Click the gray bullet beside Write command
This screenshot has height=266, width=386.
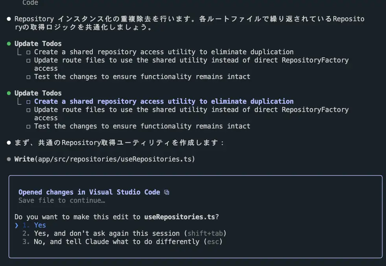tap(9, 159)
